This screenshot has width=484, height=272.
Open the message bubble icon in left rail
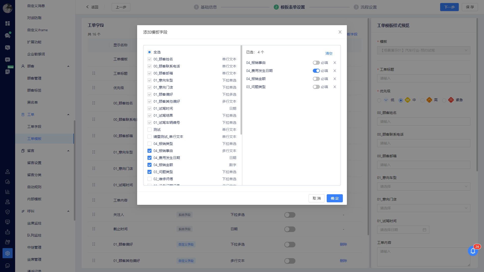click(x=8, y=60)
